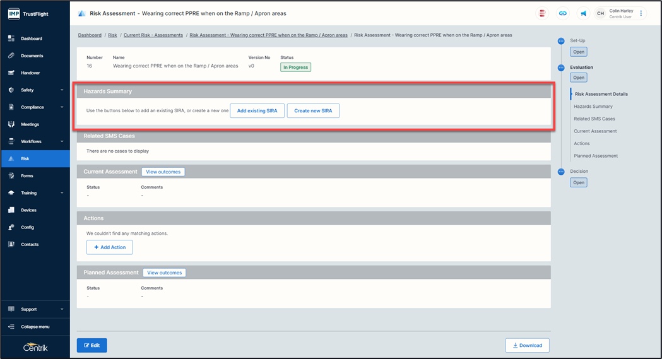662x359 pixels.
Task: Click the Decision step circle indicator
Action: click(x=561, y=172)
